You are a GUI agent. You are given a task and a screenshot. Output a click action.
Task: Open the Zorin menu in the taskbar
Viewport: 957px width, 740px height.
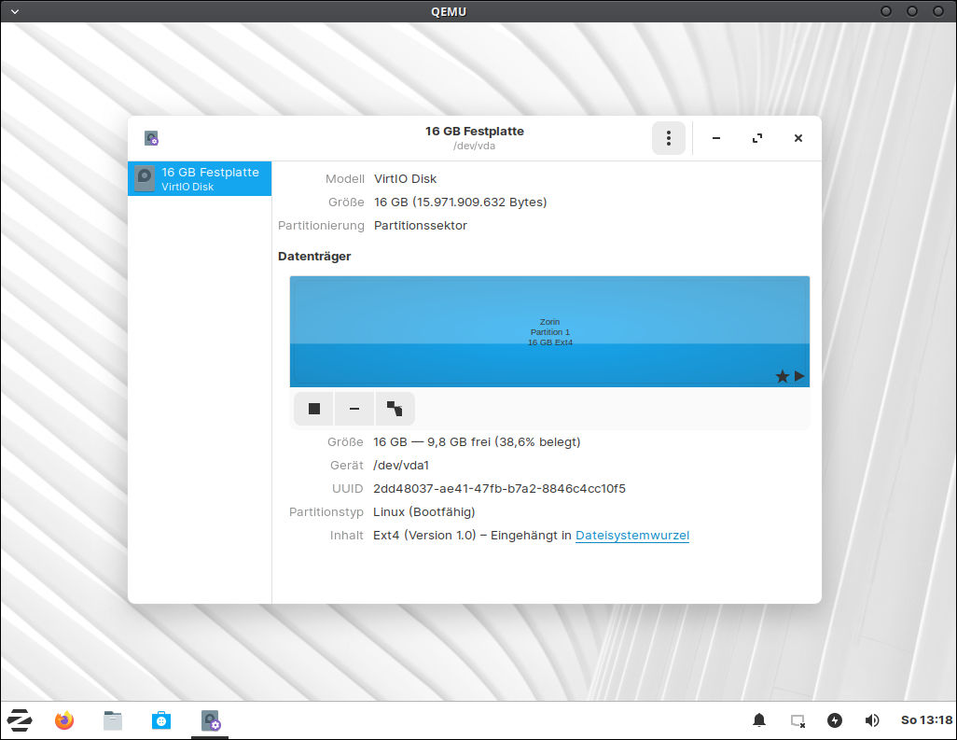pyautogui.click(x=20, y=720)
